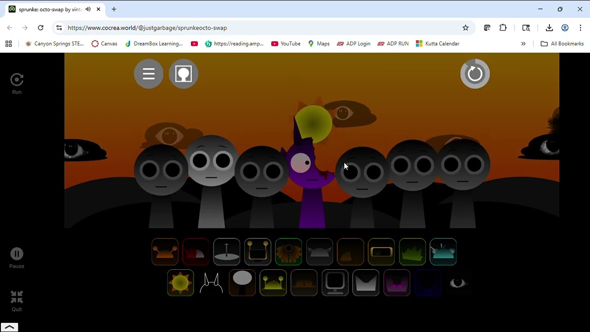Quit fullscreen using the Quit button

click(x=17, y=301)
